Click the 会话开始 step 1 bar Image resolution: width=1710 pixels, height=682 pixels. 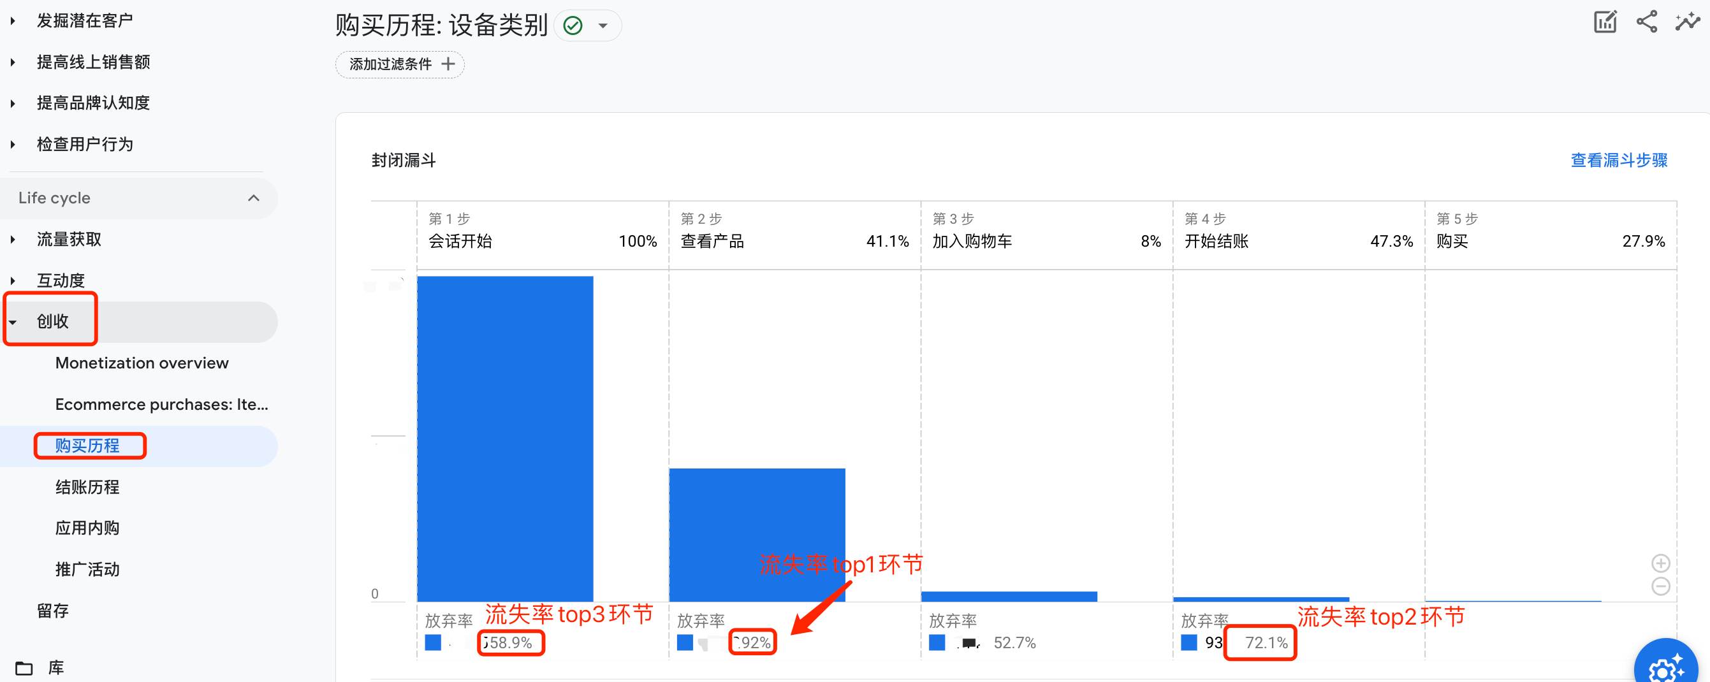505,439
